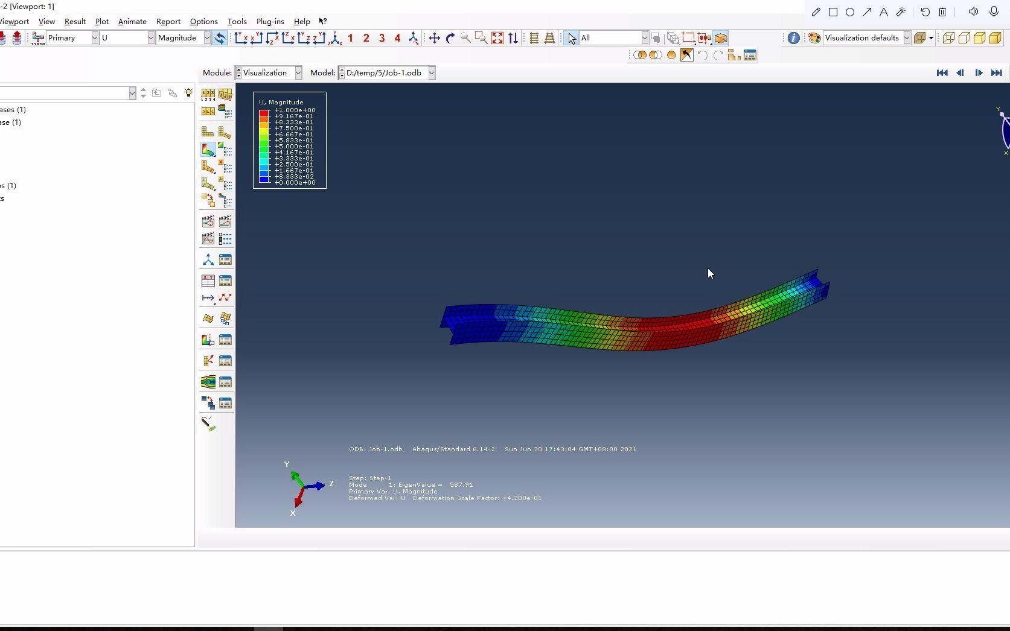Click Animate Scale Factor icon
1010x631 pixels.
(208, 221)
